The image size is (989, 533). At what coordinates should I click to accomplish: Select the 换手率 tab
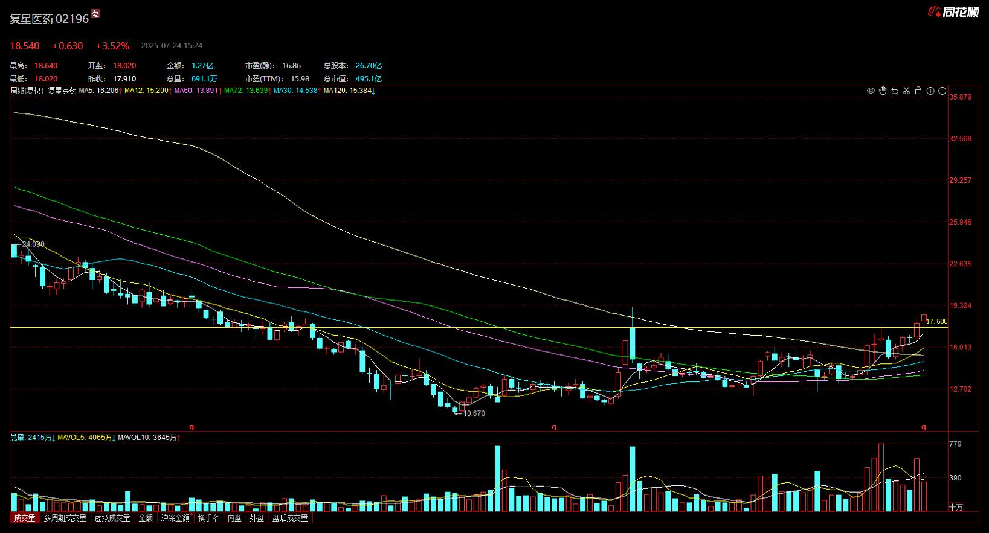click(x=208, y=518)
